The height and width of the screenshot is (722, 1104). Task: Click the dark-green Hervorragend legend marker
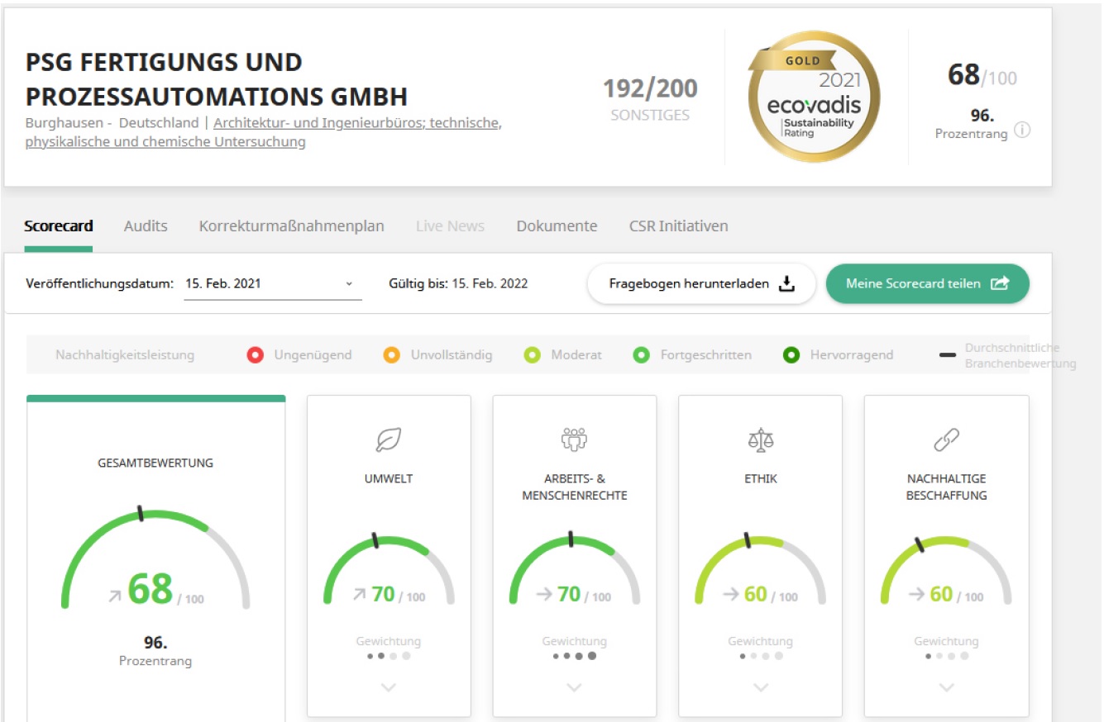(x=791, y=355)
